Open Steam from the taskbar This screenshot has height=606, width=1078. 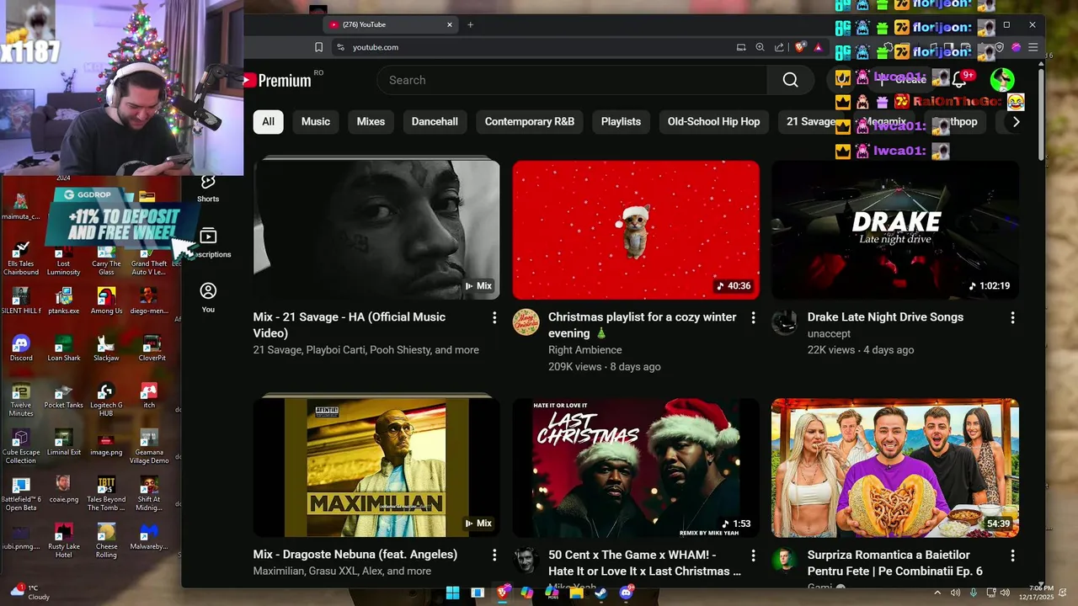pos(600,593)
